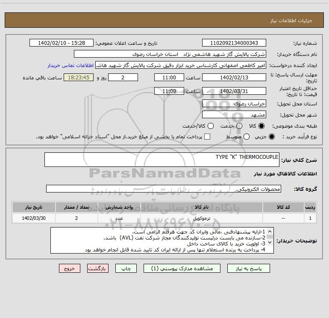Click the deadline time field beside 1402/02/13
Screen dimensions: 329x318
tap(169, 77)
